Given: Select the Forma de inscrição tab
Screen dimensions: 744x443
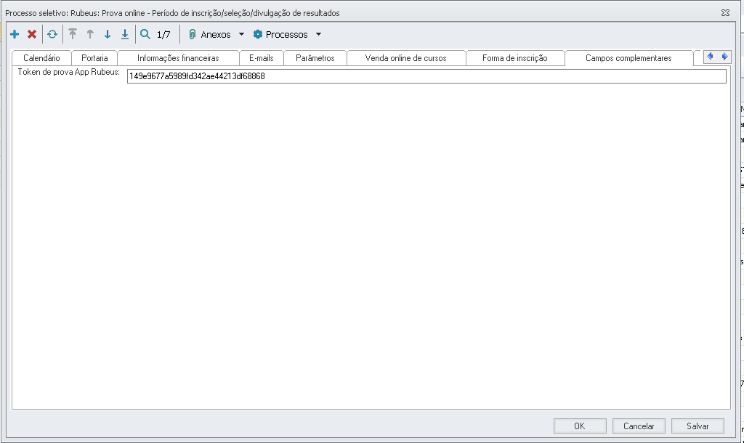Looking at the screenshot, I should 515,58.
